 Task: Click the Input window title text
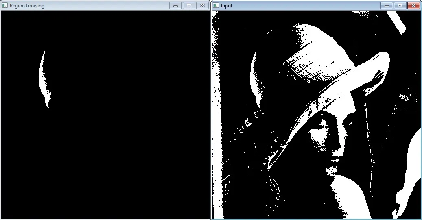click(226, 5)
